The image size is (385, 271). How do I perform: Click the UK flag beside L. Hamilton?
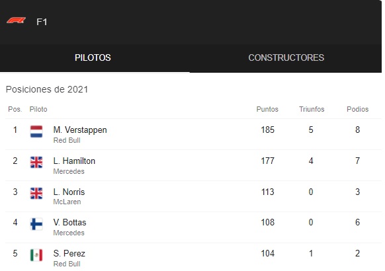[x=36, y=163]
